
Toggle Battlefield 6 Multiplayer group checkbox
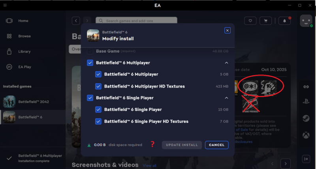pos(90,63)
